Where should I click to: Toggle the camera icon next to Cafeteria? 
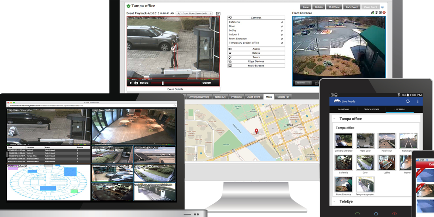coord(282,22)
